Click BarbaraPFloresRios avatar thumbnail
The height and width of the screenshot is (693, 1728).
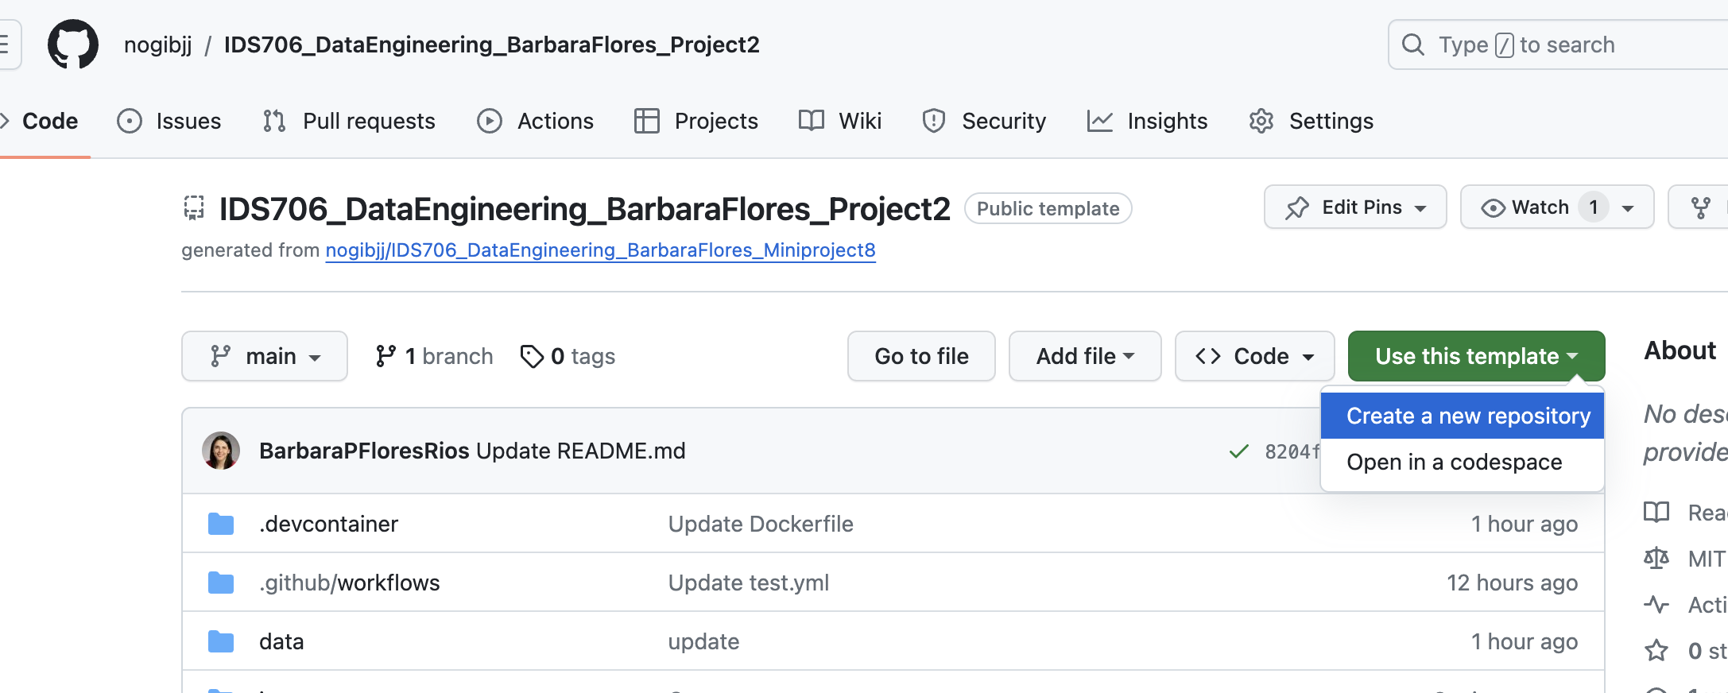(x=221, y=451)
